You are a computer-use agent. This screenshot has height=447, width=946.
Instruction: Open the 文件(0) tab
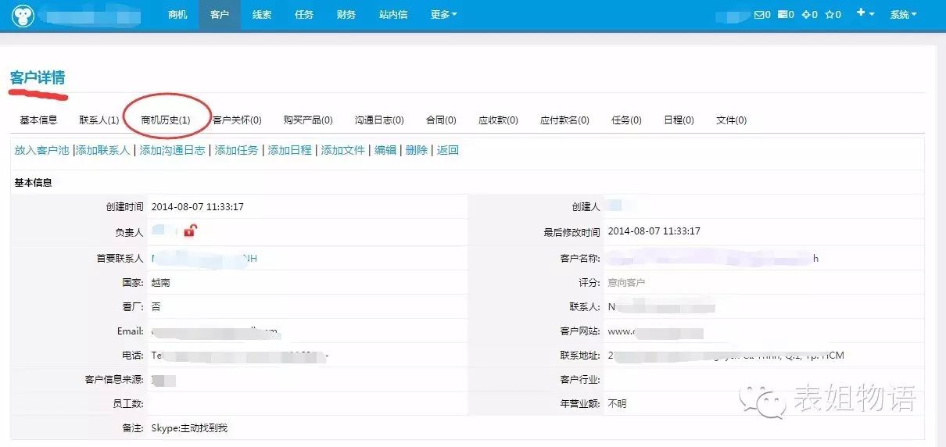point(731,120)
